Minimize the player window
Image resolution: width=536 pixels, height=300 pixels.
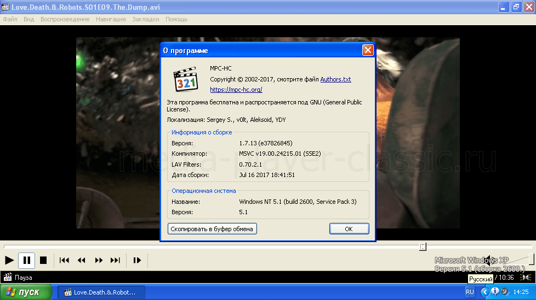(x=503, y=7)
